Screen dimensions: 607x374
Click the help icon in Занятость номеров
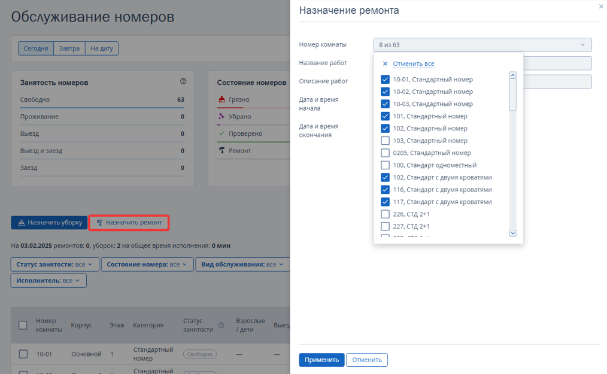183,81
